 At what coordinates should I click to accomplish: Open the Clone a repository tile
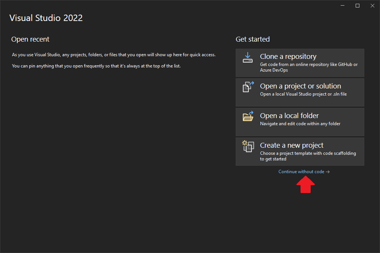300,63
